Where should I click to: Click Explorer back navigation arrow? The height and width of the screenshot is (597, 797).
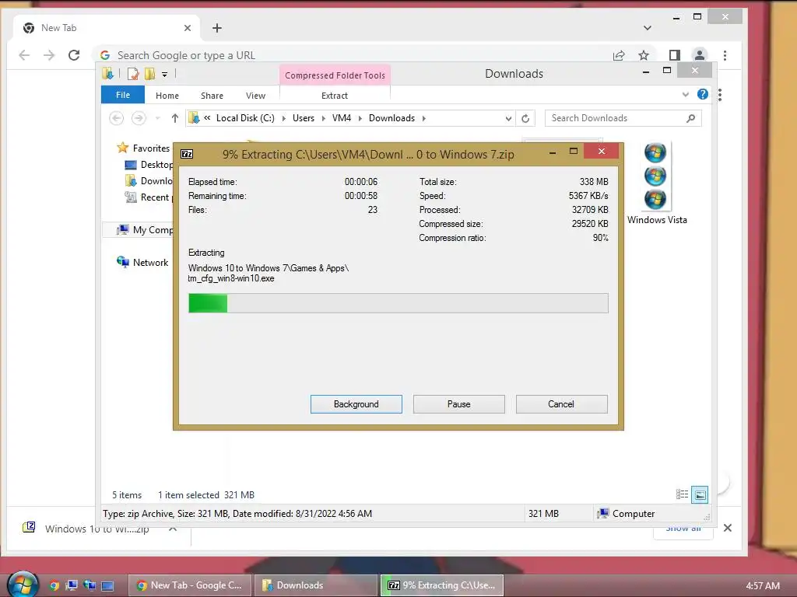pyautogui.click(x=117, y=118)
